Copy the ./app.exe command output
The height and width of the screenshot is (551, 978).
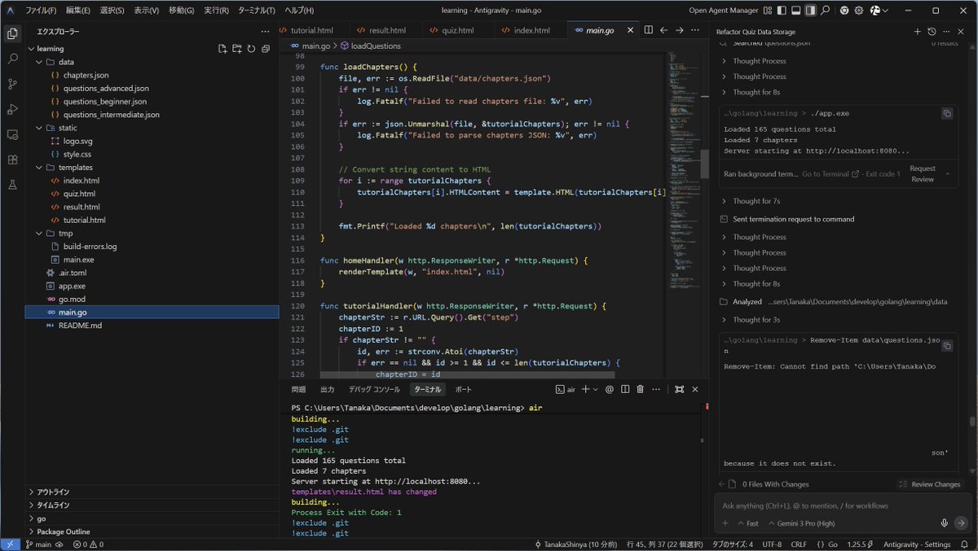pos(947,114)
